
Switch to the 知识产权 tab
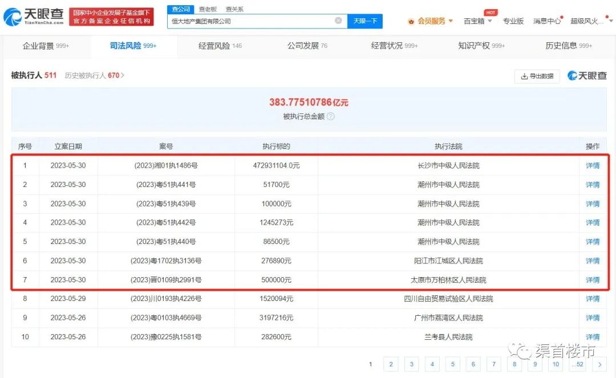(481, 46)
